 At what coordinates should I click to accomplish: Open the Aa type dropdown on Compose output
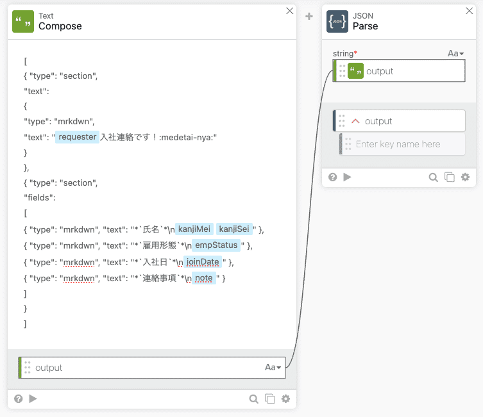(273, 367)
